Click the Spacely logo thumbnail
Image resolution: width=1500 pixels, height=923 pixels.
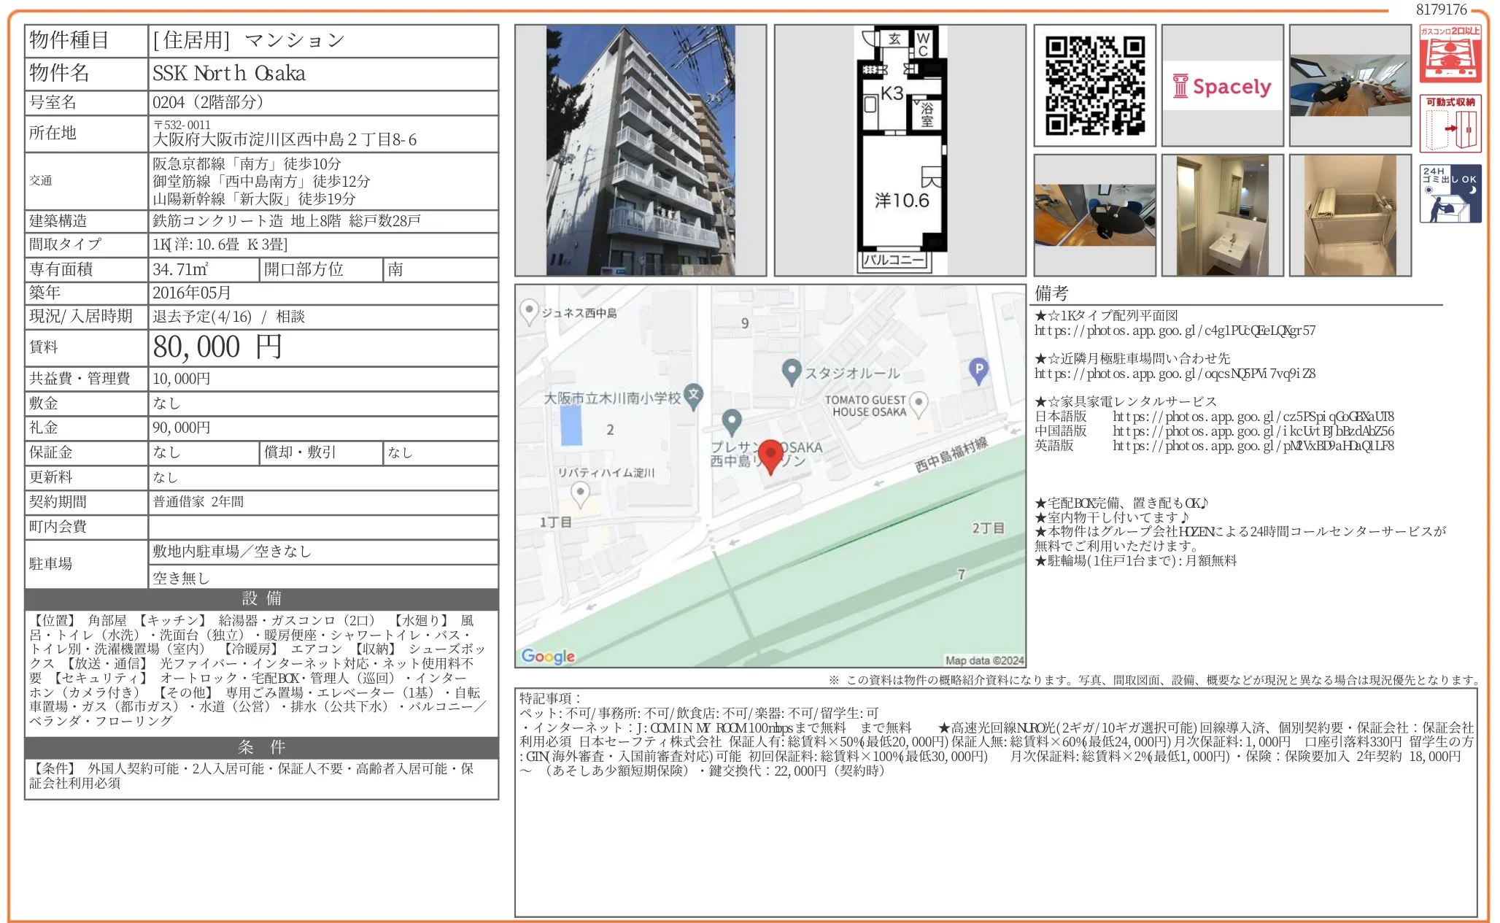(x=1222, y=86)
